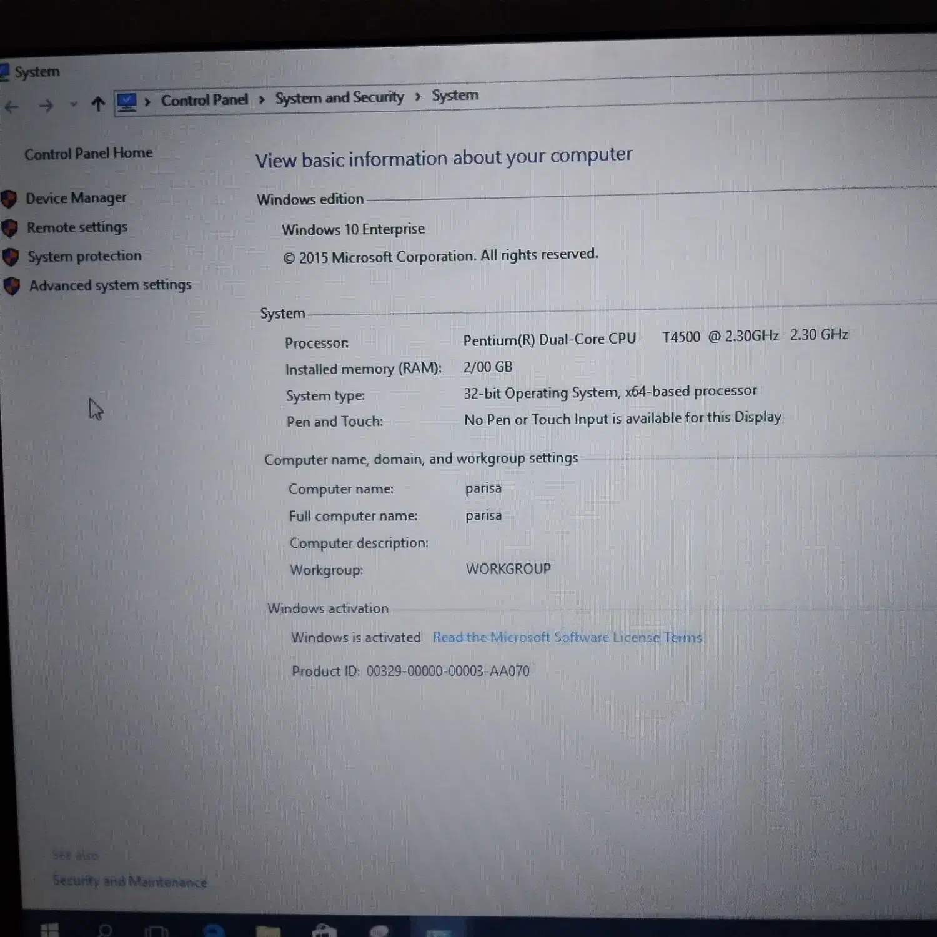Open Remote settings
The image size is (937, 937).
point(77,227)
